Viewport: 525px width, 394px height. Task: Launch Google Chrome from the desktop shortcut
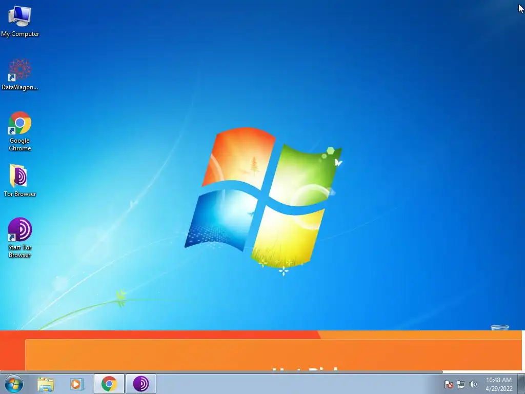point(20,131)
